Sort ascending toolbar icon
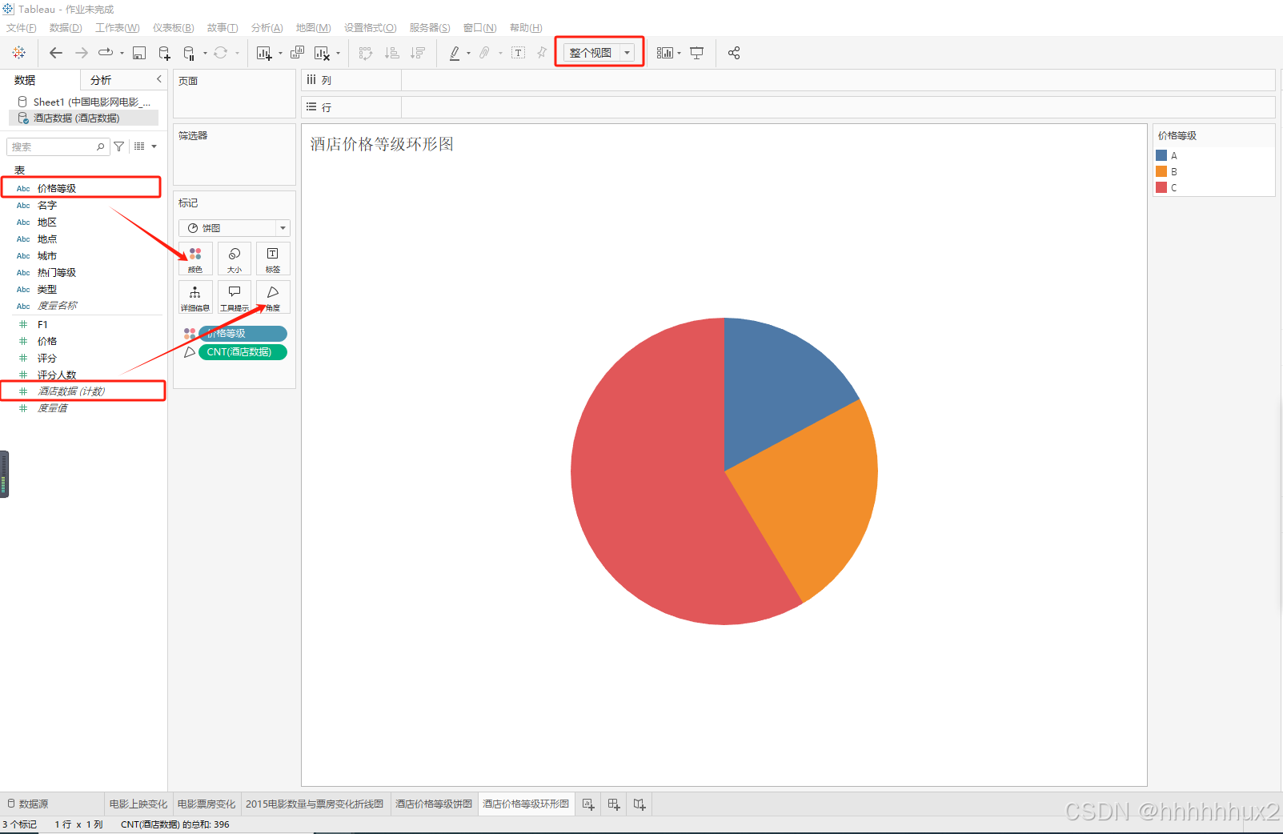This screenshot has width=1283, height=834. click(x=392, y=53)
